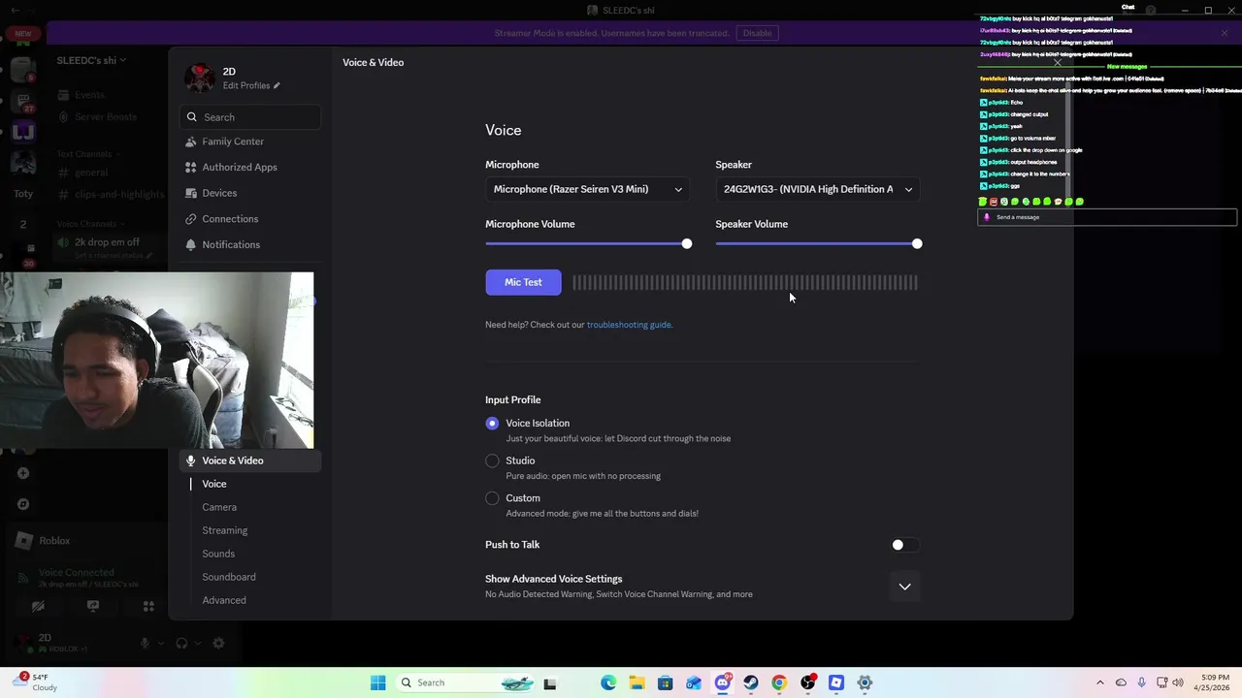Click the mic test level meter

coord(744,282)
